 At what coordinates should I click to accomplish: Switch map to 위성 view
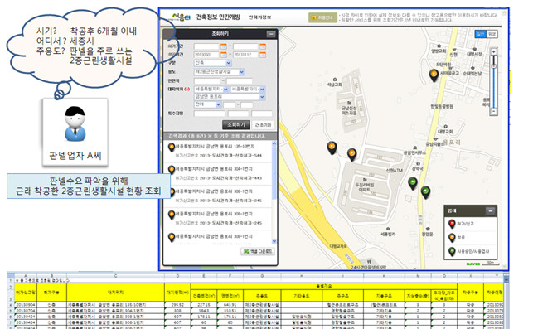click(492, 34)
